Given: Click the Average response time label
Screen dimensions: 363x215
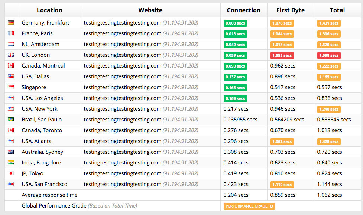Looking at the screenshot, I should point(49,195).
